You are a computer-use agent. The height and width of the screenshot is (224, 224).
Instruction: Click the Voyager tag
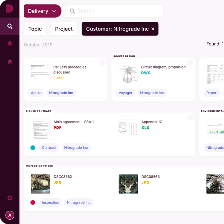coord(125,93)
